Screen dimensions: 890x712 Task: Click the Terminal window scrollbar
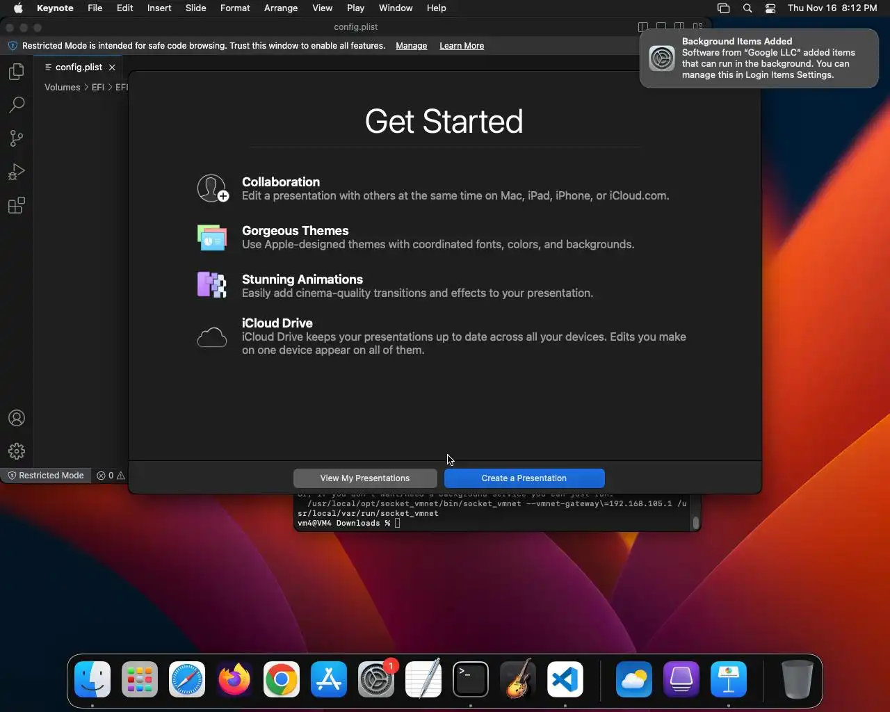[x=695, y=523]
